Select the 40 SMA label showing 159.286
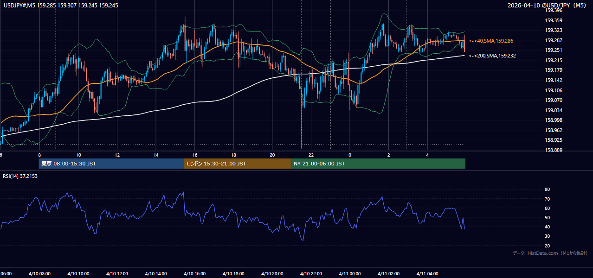The image size is (593, 278). pyautogui.click(x=491, y=41)
